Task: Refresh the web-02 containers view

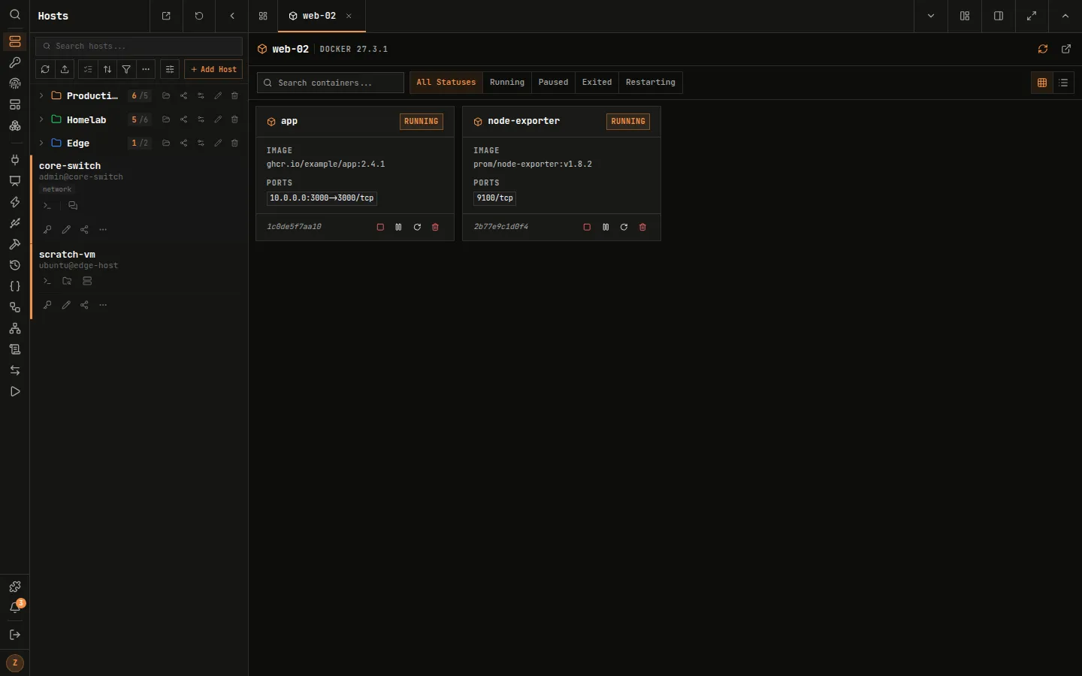Action: point(1043,49)
